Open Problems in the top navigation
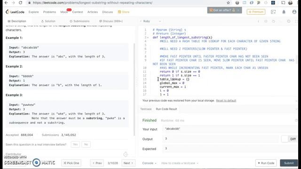301x169 pixels. click(x=49, y=12)
